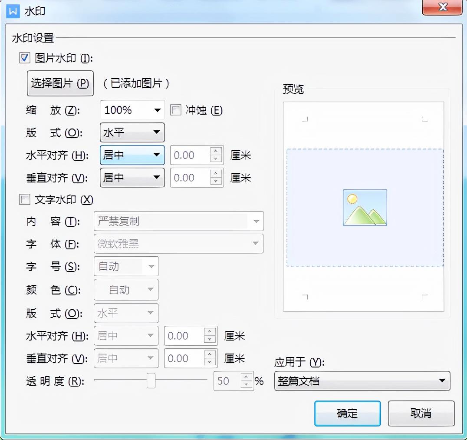Viewport: 467px width, 440px height.
Task: Click the 透明度 transparency slider handle
Action: (150, 381)
